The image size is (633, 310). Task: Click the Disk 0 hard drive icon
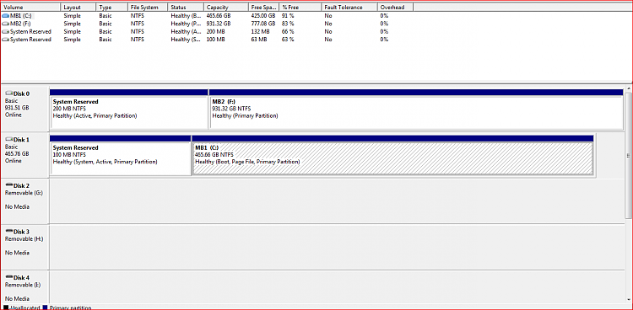coord(9,94)
